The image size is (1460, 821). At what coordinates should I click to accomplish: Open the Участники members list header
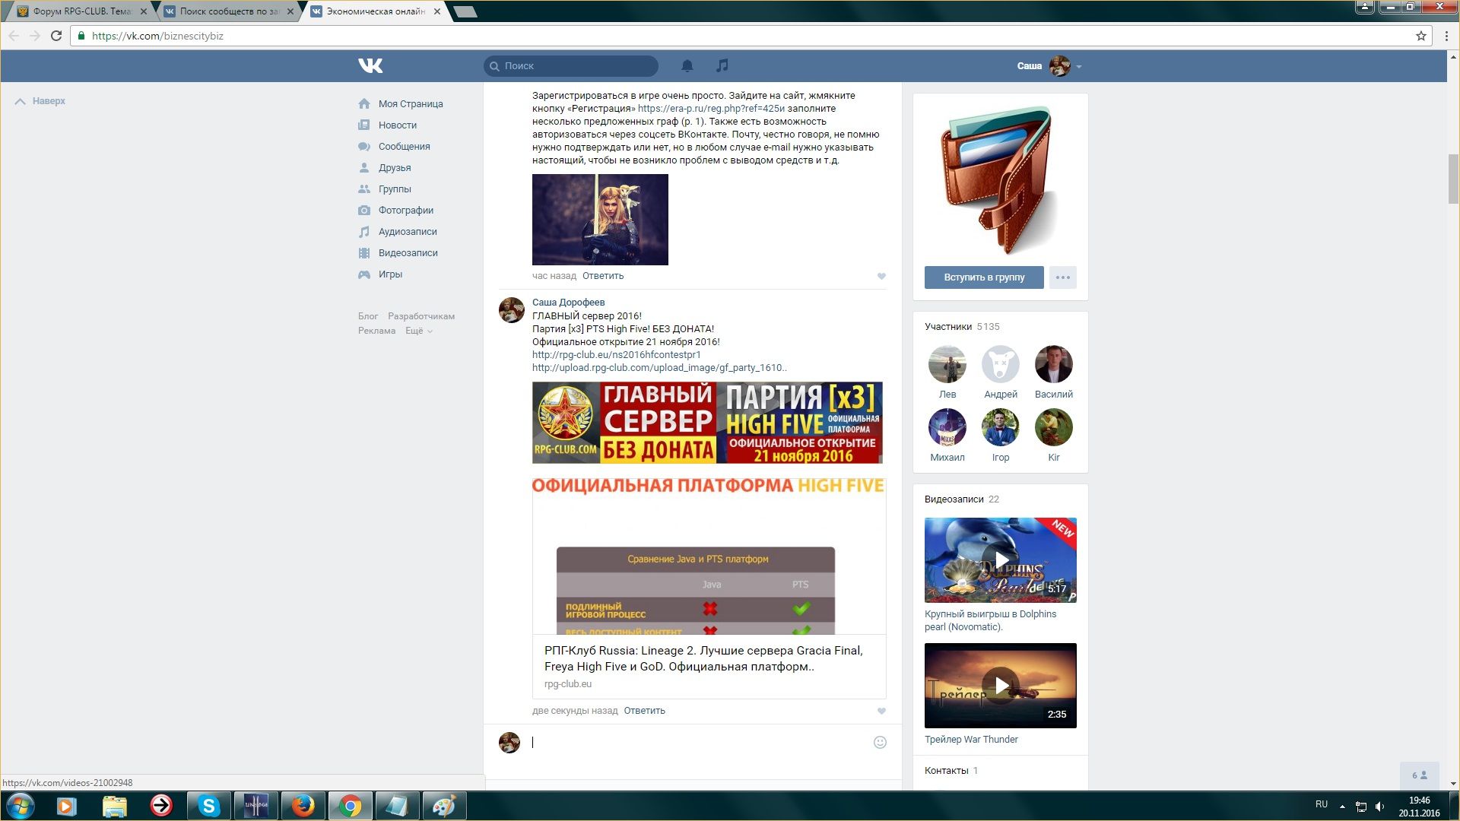[x=962, y=327]
